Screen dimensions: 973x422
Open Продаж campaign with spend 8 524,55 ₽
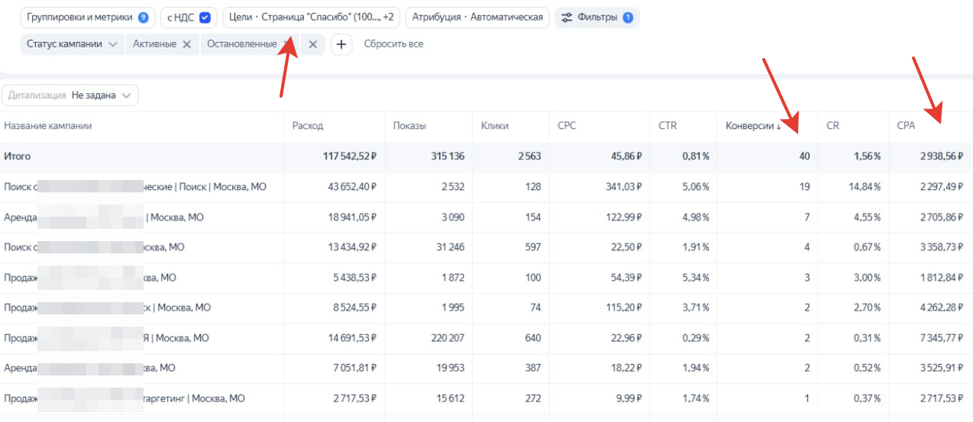click(x=107, y=308)
